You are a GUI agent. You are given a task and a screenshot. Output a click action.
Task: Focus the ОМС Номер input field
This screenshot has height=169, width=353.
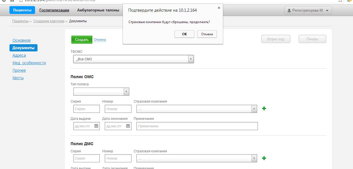point(118,109)
